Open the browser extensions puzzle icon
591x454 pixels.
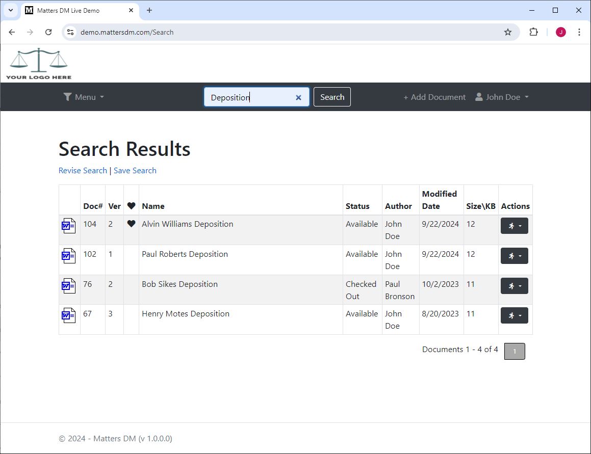[x=533, y=32]
